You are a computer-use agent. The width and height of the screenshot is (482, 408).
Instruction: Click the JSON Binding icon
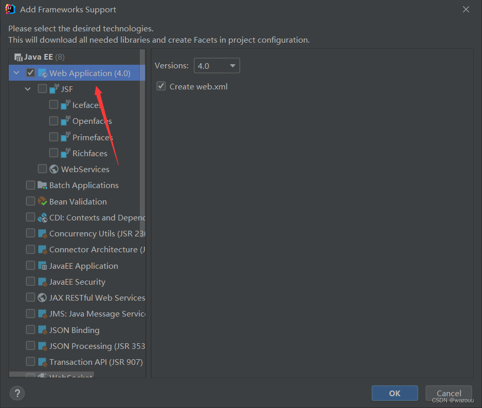[42, 330]
